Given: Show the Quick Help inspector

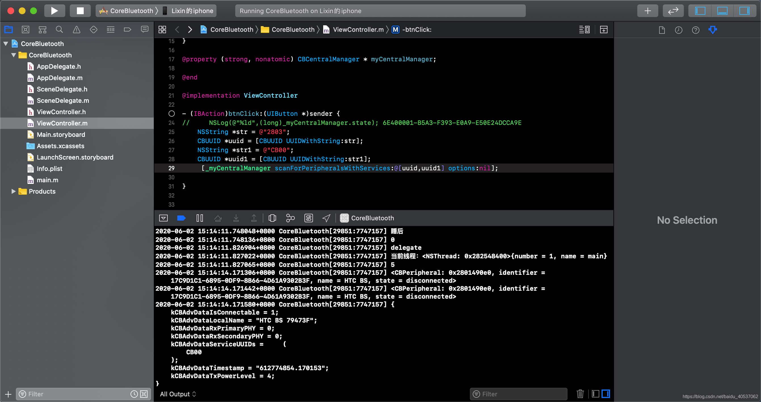Looking at the screenshot, I should point(696,30).
